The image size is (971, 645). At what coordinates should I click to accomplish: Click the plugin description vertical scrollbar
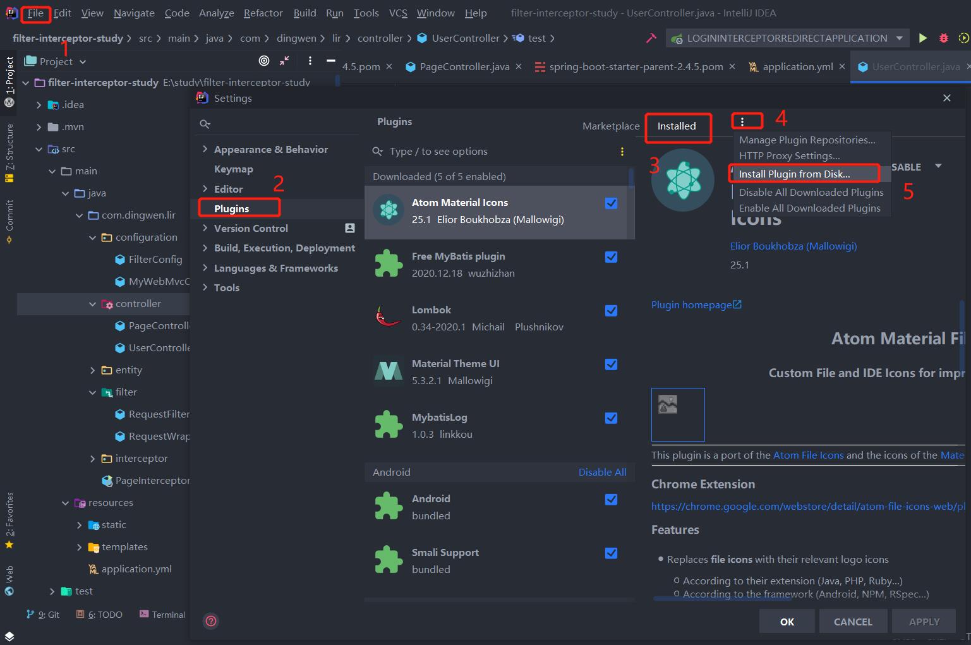[x=962, y=335]
